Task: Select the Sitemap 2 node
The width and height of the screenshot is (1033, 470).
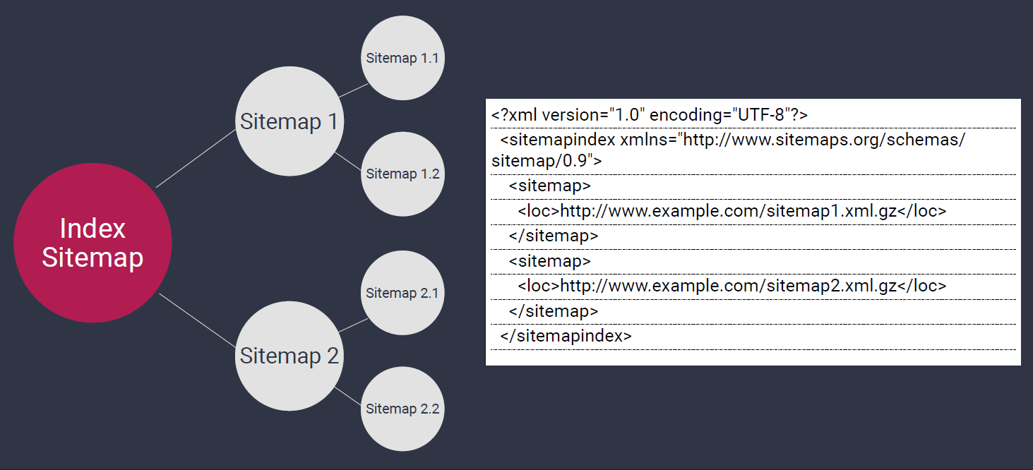Action: (289, 356)
